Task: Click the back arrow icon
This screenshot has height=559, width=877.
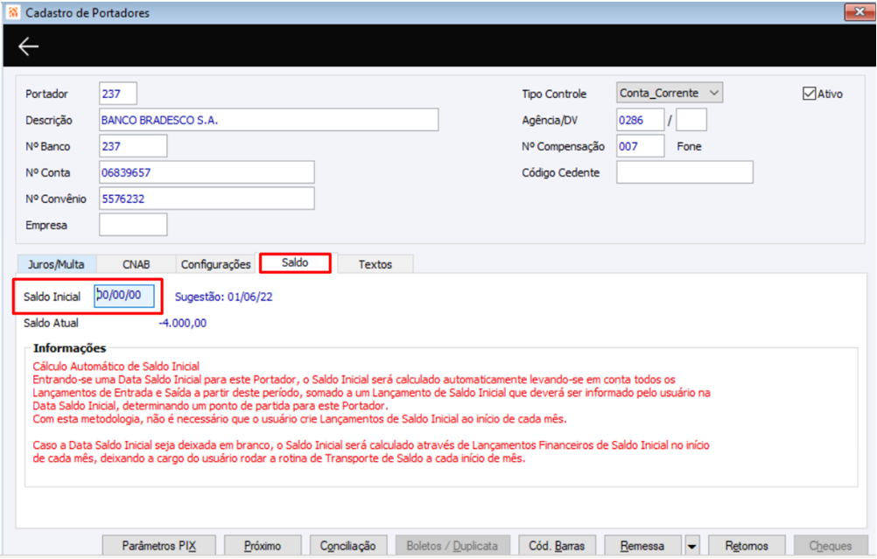Action: 29,46
